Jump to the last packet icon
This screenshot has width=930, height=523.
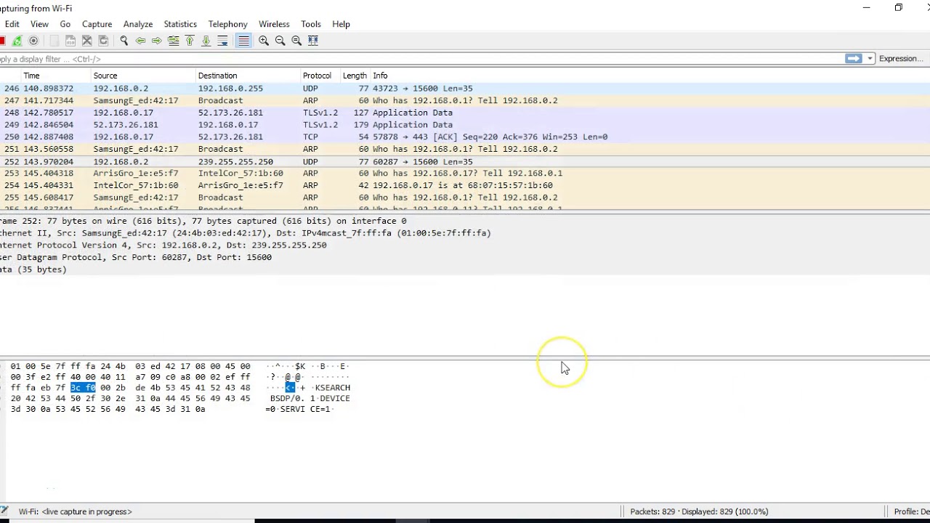(x=206, y=41)
